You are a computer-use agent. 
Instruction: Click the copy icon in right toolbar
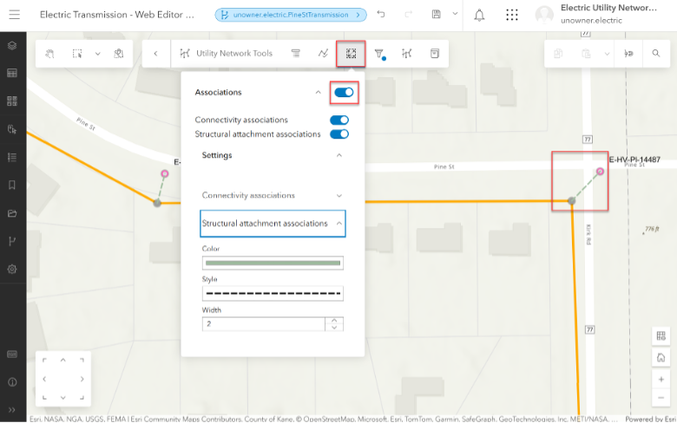tap(558, 54)
